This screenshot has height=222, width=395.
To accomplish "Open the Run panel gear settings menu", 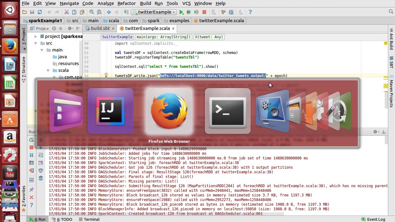I will 376,132.
